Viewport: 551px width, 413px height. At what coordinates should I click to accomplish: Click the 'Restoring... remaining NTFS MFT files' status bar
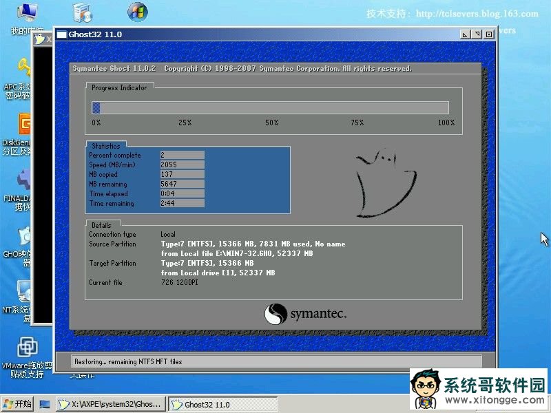[x=276, y=361]
